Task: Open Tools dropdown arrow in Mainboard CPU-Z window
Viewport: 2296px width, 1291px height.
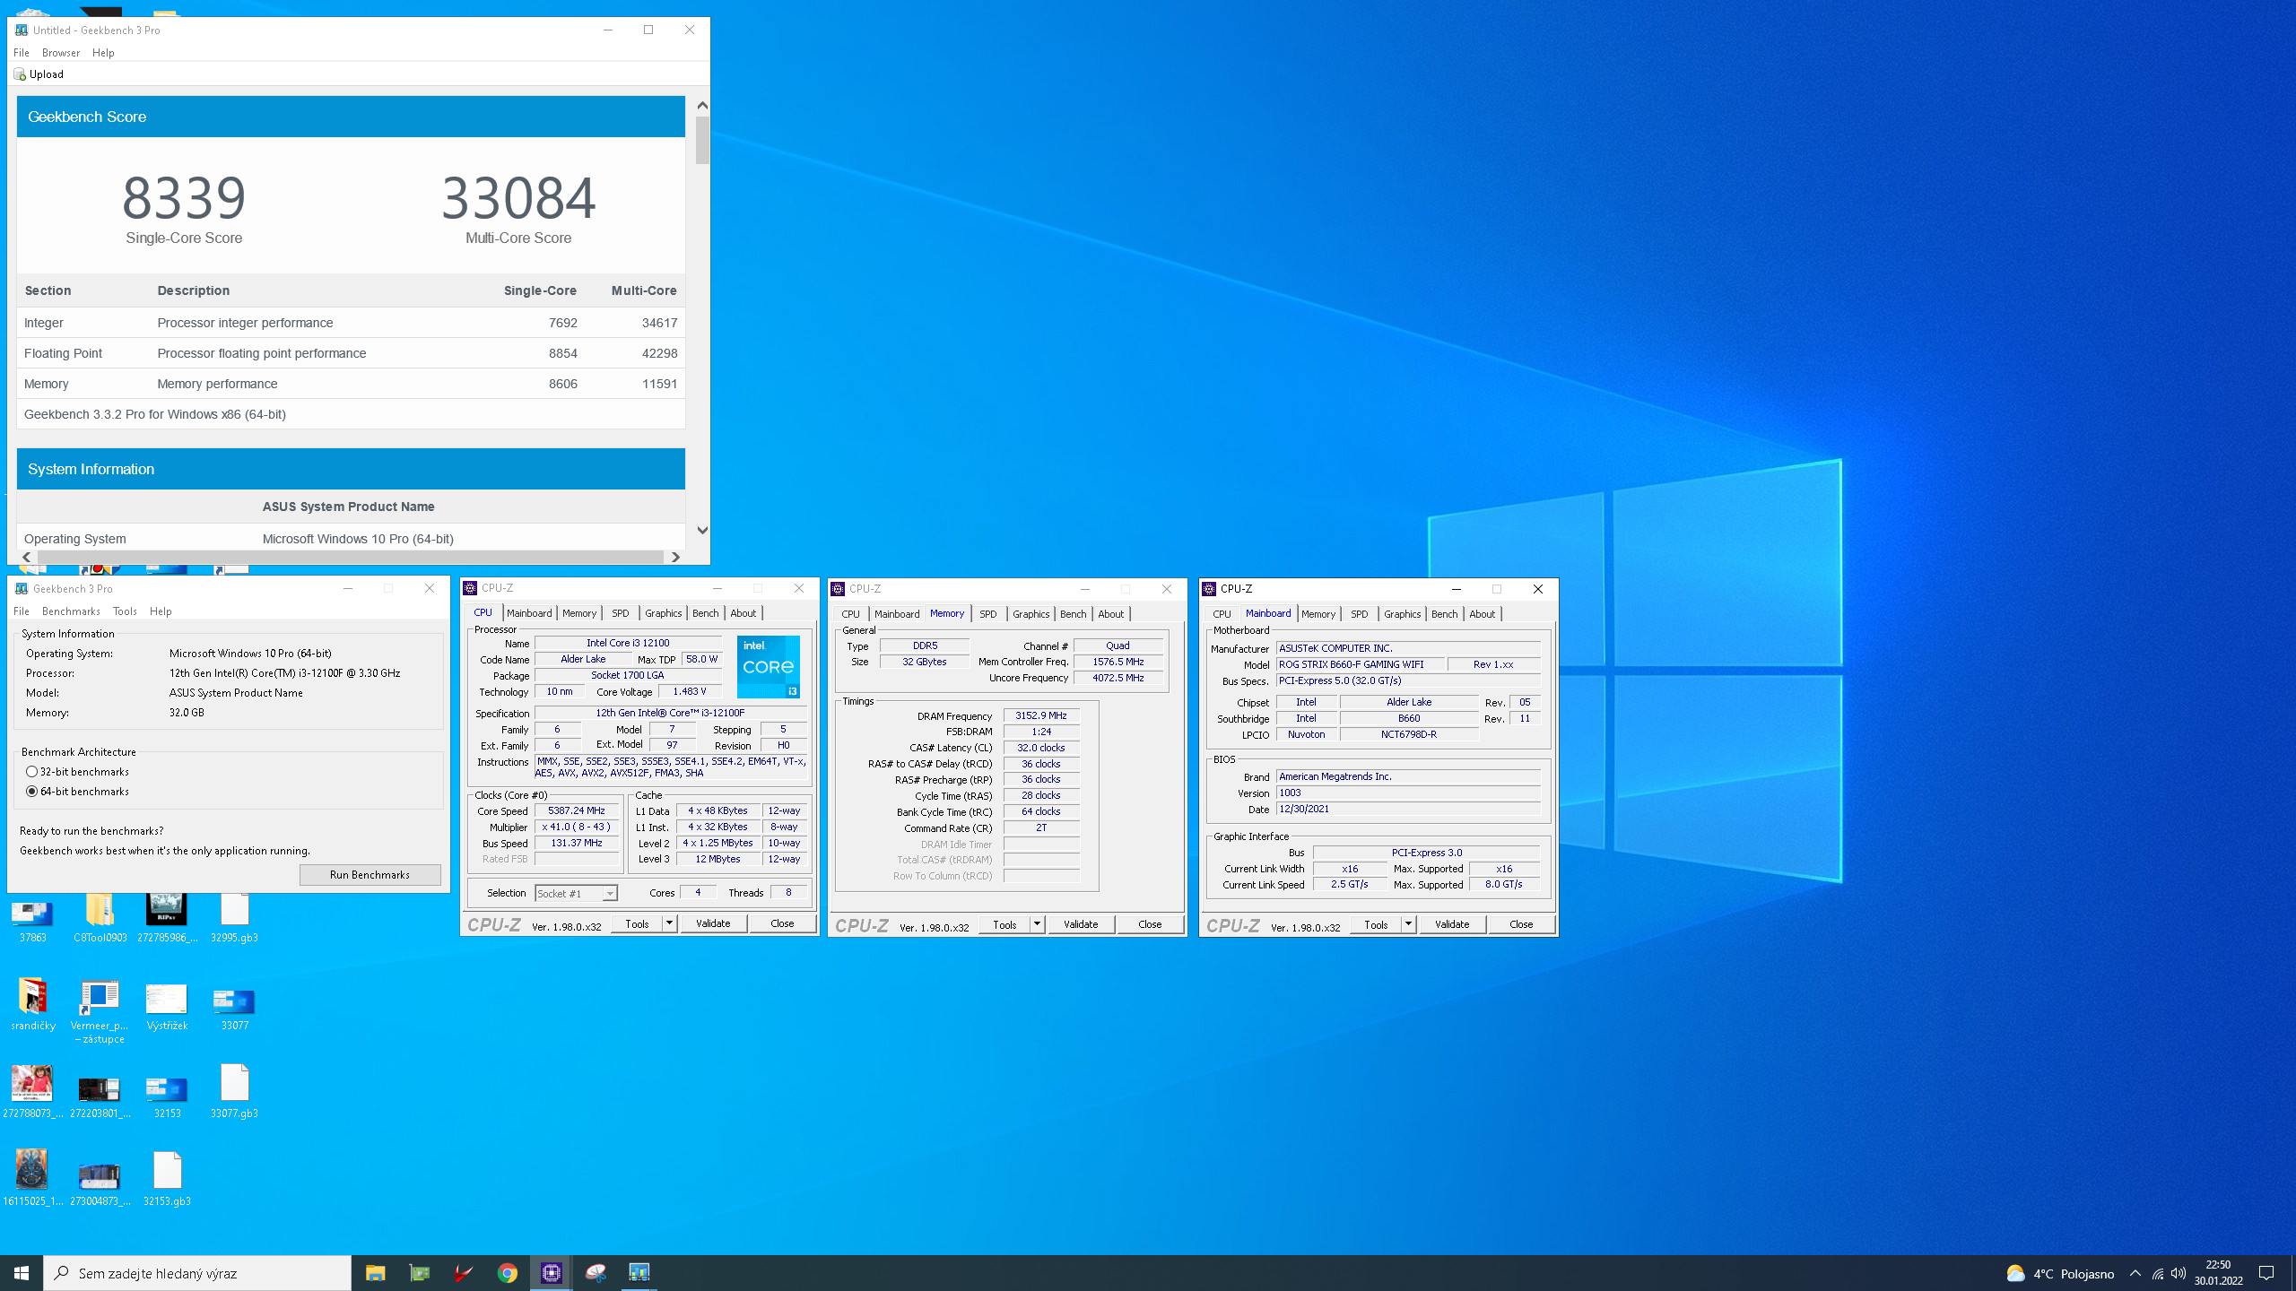Action: coord(1408,924)
